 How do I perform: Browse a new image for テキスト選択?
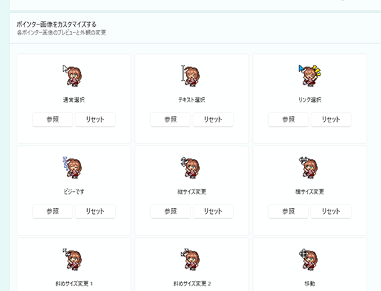point(170,120)
